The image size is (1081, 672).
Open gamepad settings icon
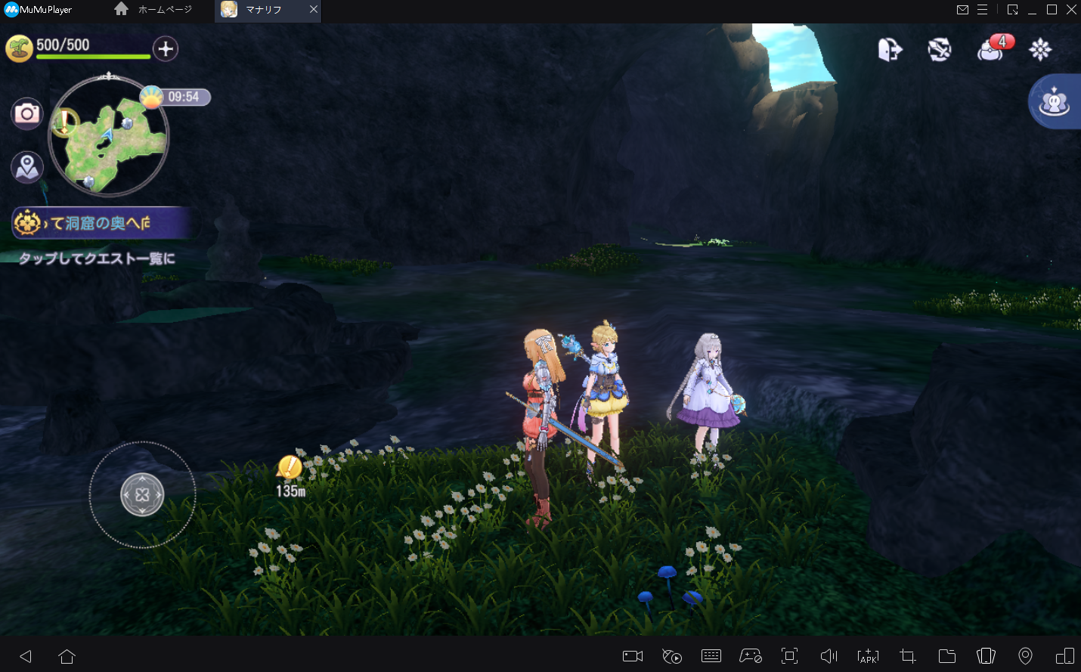751,656
